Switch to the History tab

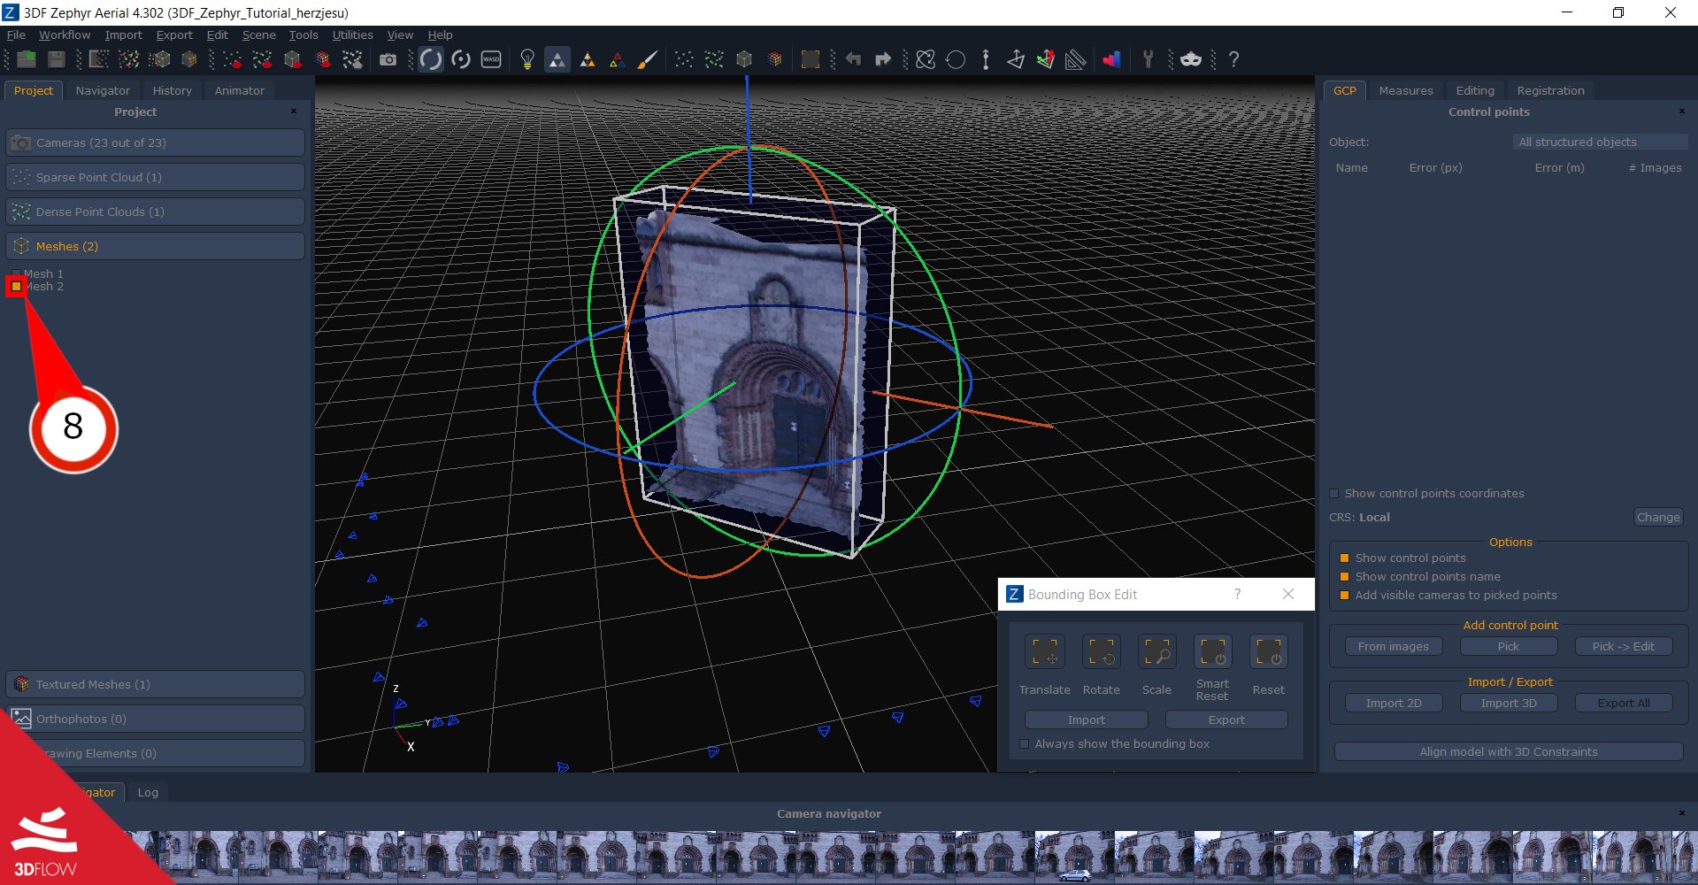tap(172, 90)
